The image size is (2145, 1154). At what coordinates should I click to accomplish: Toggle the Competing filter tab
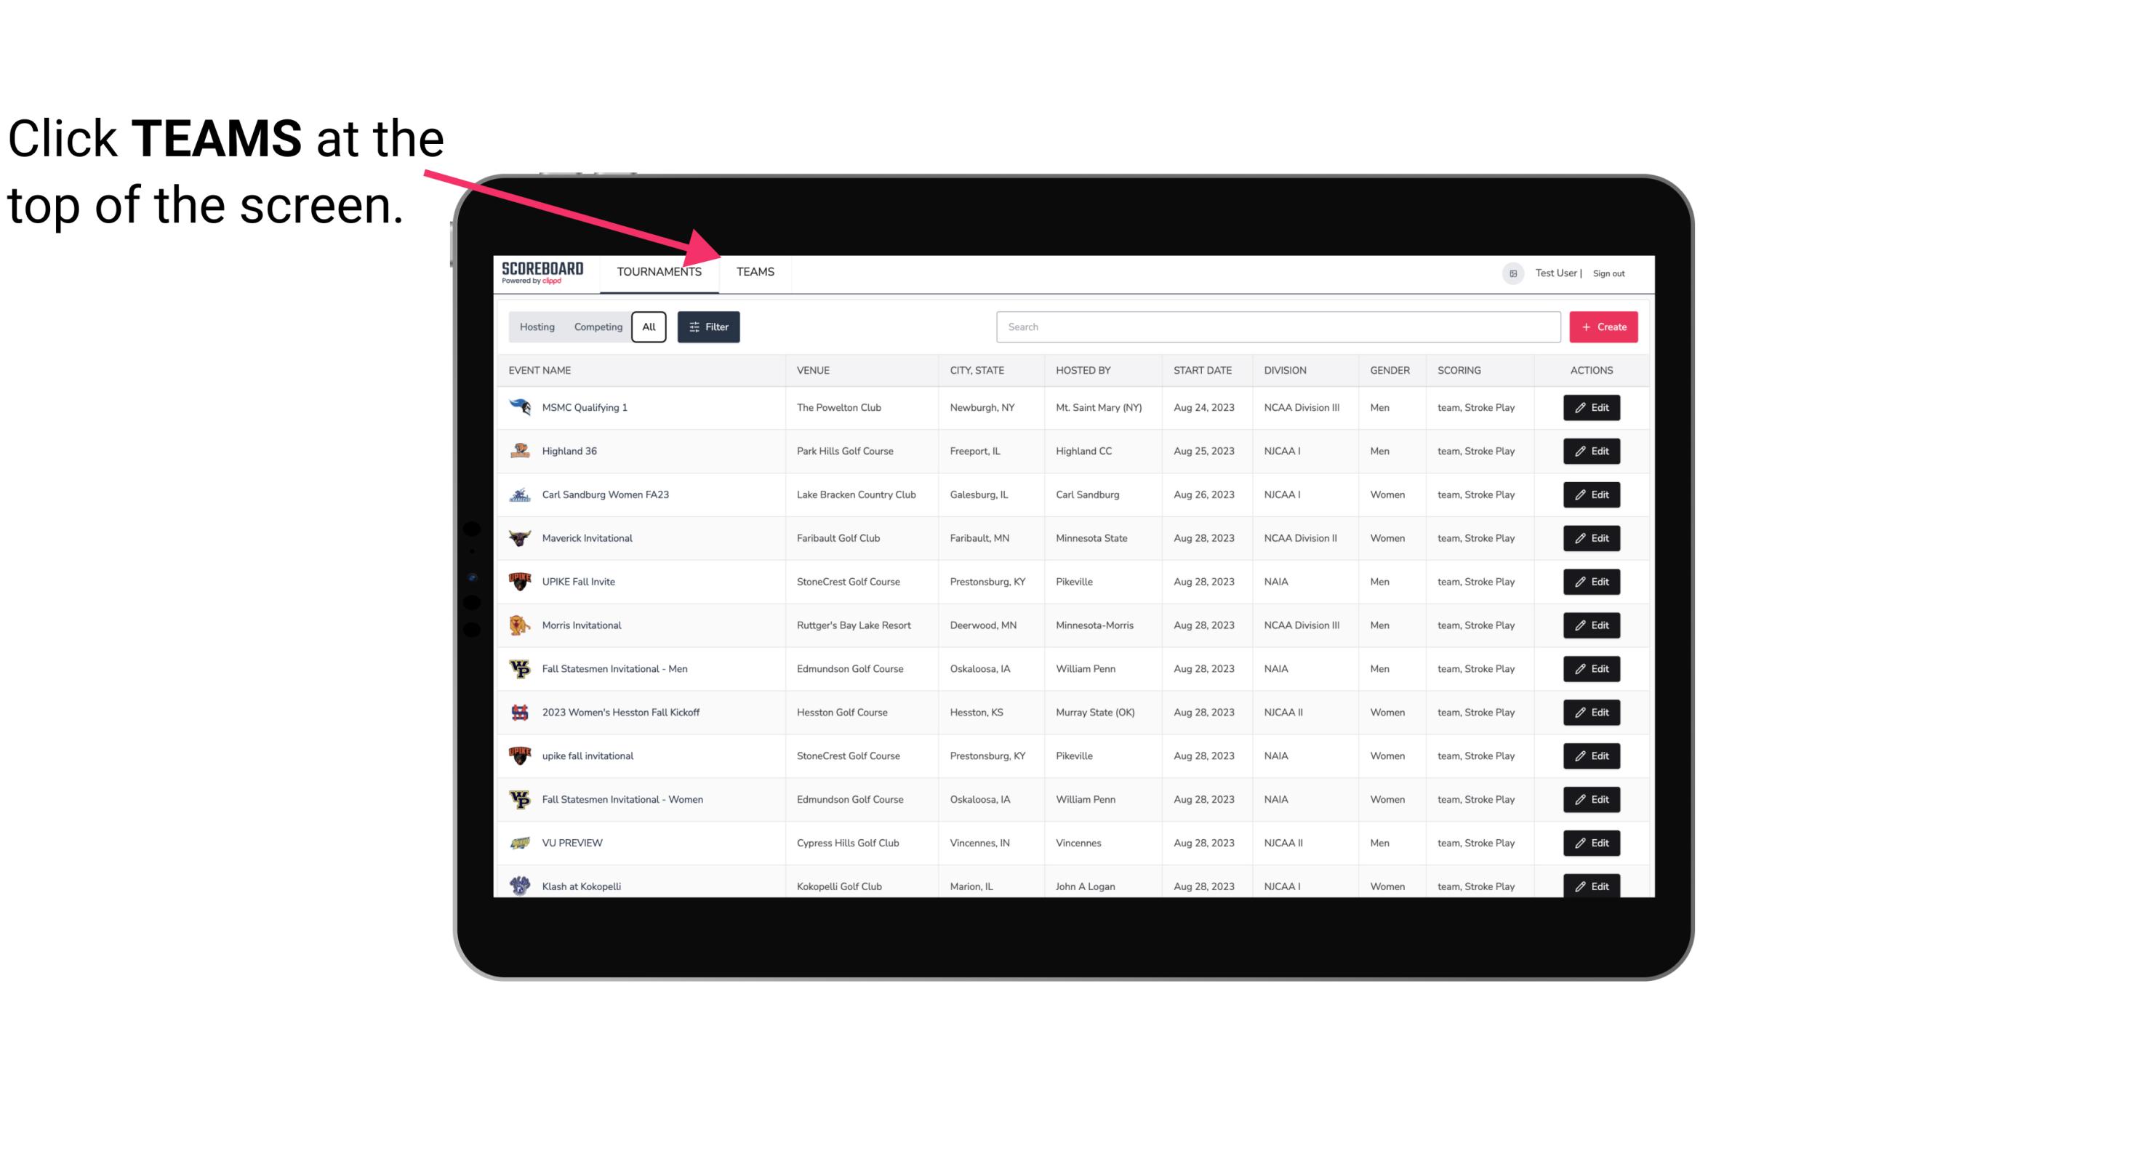[596, 327]
